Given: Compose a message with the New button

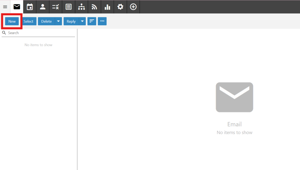Looking at the screenshot, I should [12, 21].
